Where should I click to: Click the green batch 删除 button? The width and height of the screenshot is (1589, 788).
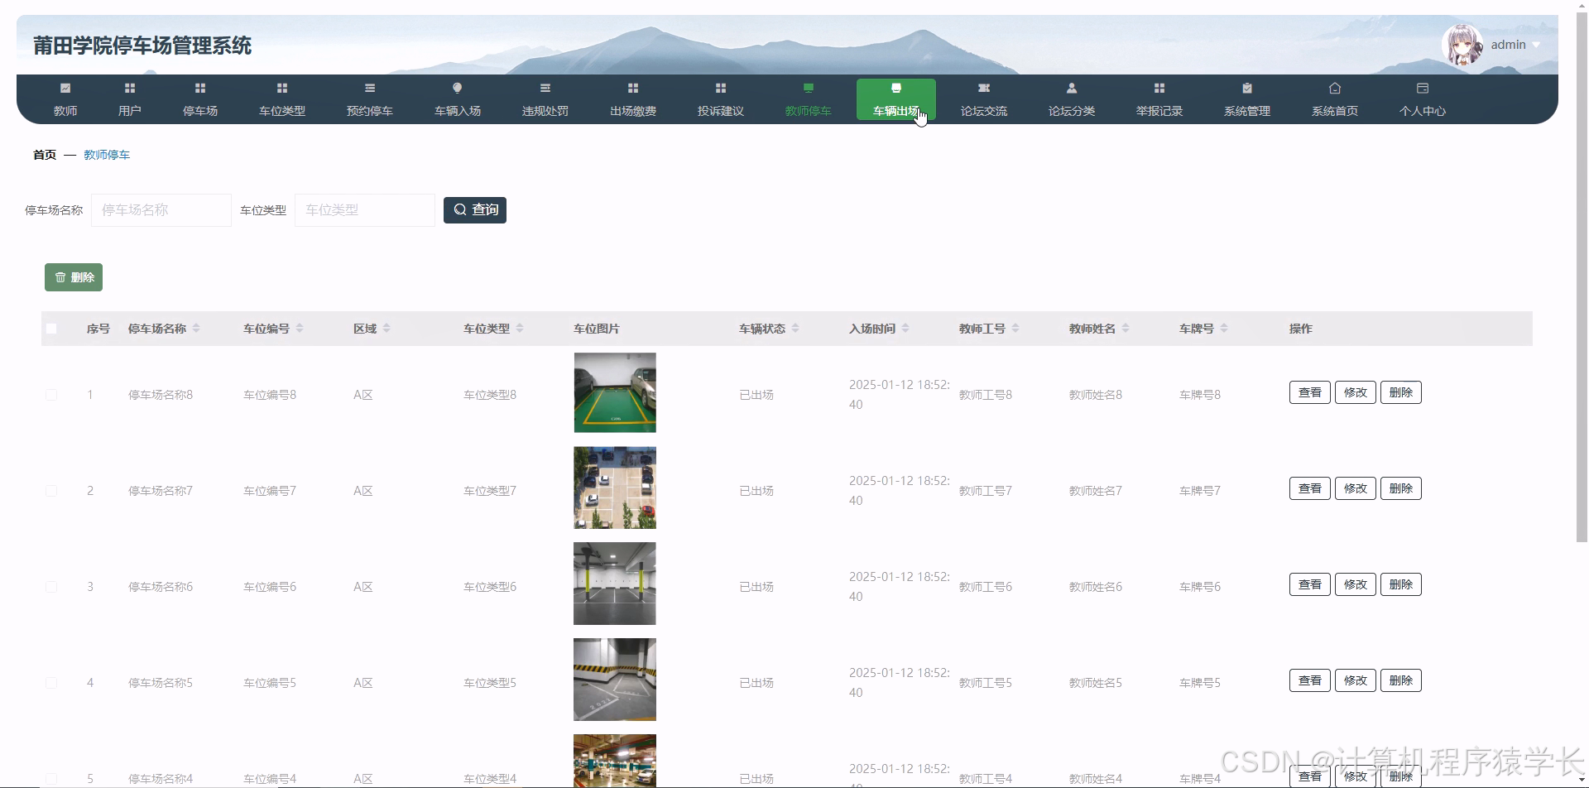point(74,277)
